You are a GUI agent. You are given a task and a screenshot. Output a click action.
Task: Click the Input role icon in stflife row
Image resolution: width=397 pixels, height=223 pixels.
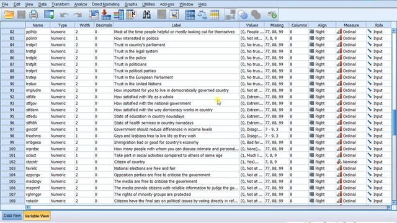point(370,97)
